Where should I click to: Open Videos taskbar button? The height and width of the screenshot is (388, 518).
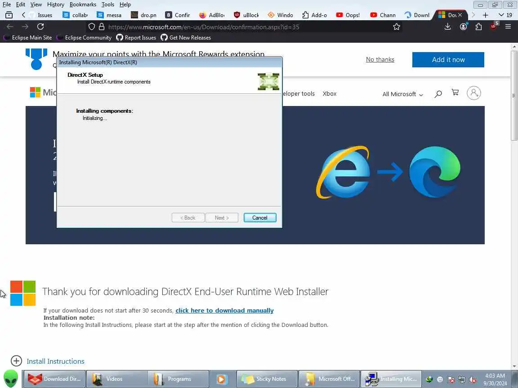pos(117,379)
